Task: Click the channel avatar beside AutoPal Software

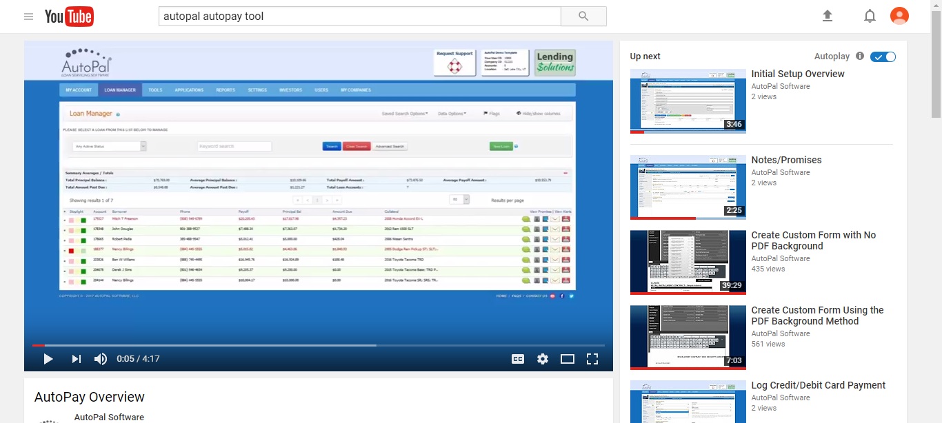Action: [48, 420]
